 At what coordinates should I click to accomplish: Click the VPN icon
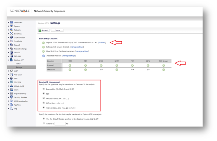click(12, 78)
